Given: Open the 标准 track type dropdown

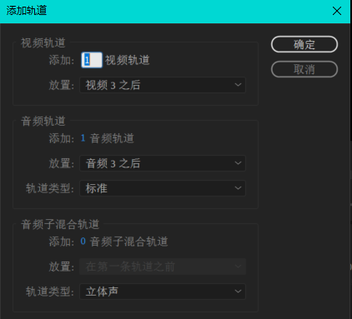Looking at the screenshot, I should 163,188.
